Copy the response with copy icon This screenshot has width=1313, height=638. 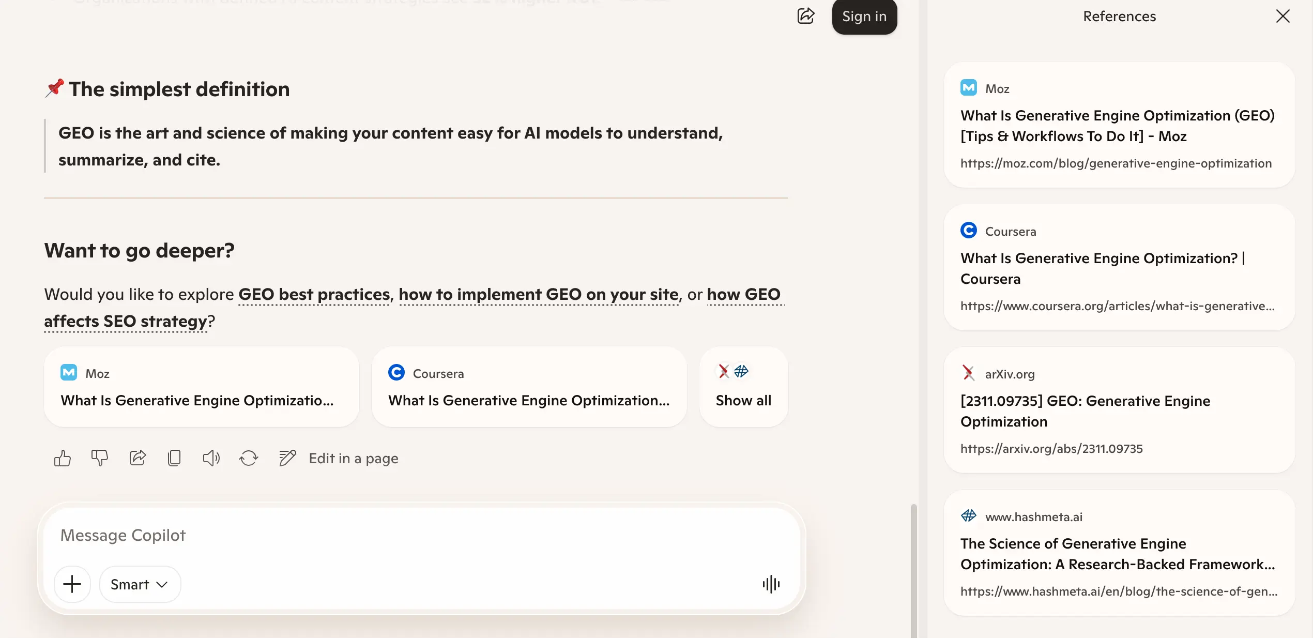point(174,458)
